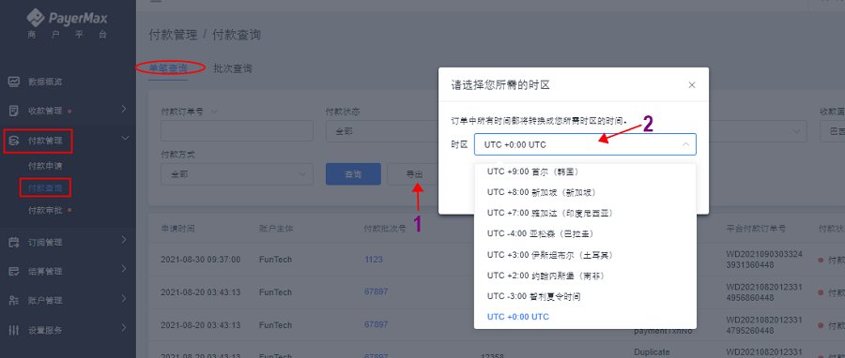Click the dialog title 请选择您所需的时区
This screenshot has height=358, width=845.
click(x=500, y=85)
